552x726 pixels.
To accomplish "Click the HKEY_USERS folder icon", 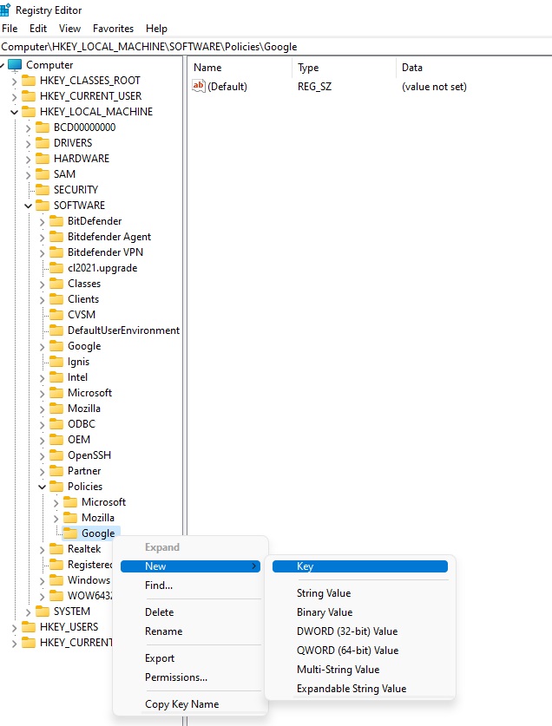I will (29, 627).
